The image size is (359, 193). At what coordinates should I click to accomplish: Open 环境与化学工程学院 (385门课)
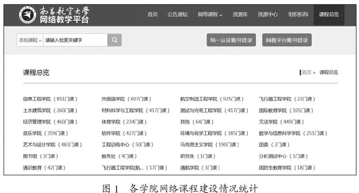point(215,133)
